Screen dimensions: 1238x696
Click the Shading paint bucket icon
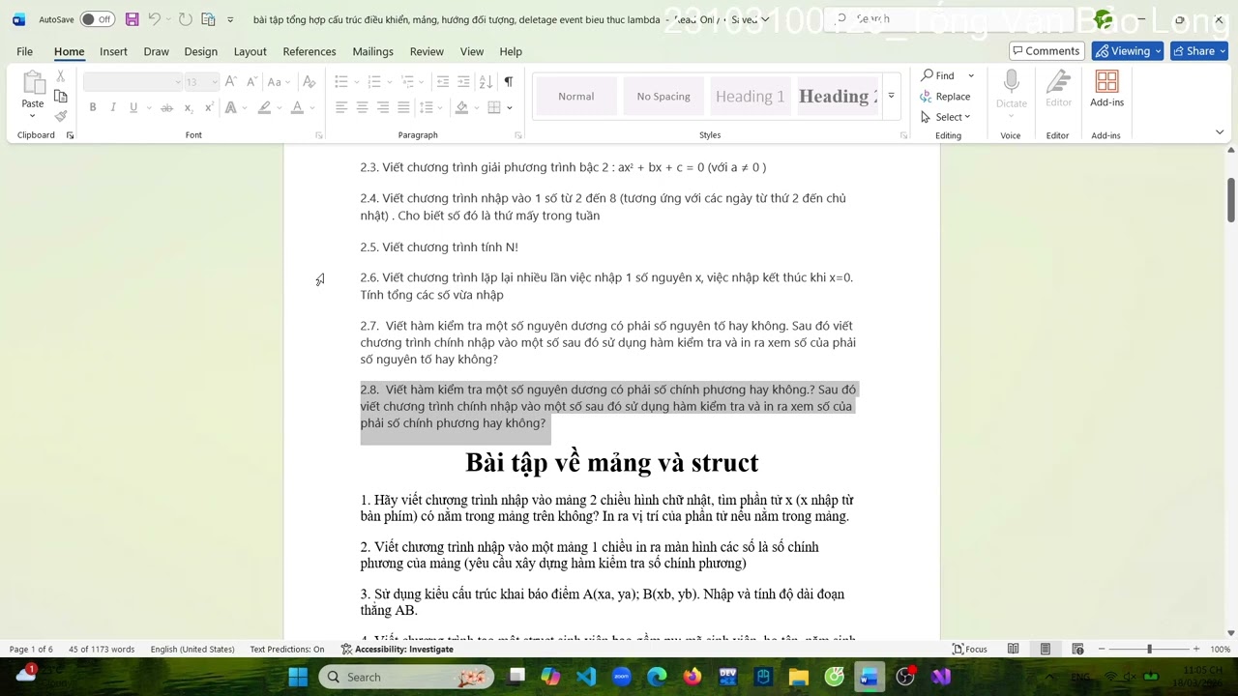(462, 107)
